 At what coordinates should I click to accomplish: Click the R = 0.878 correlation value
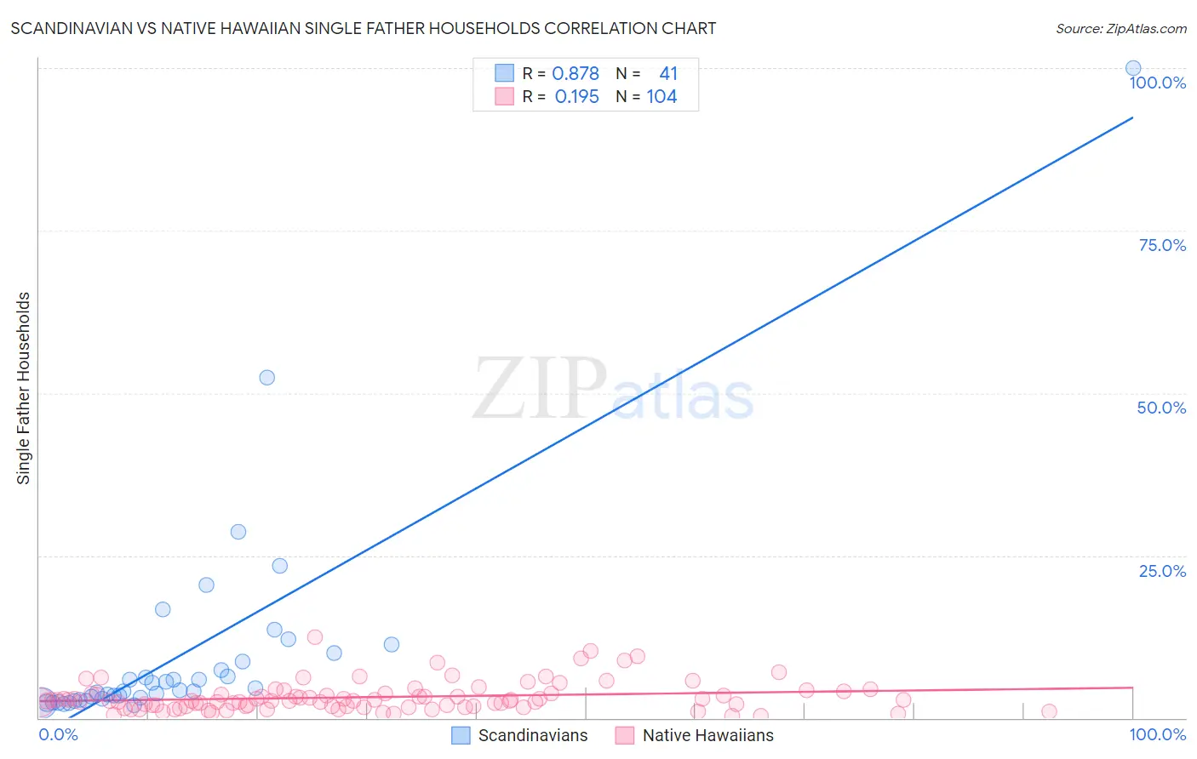(x=561, y=74)
